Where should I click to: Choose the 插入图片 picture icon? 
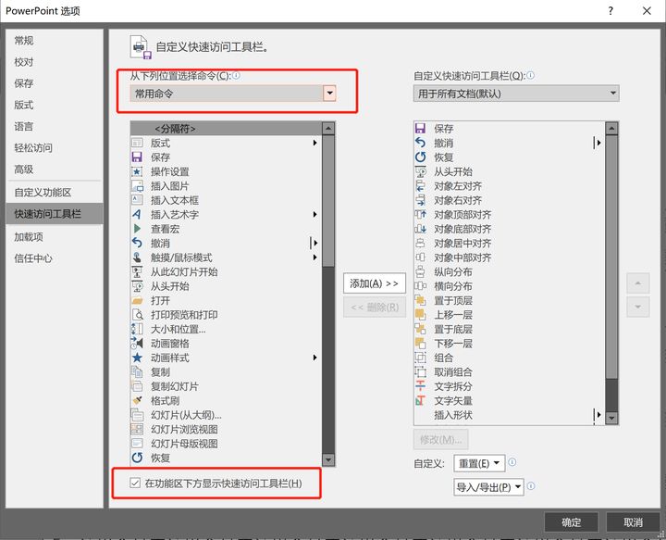click(x=137, y=186)
